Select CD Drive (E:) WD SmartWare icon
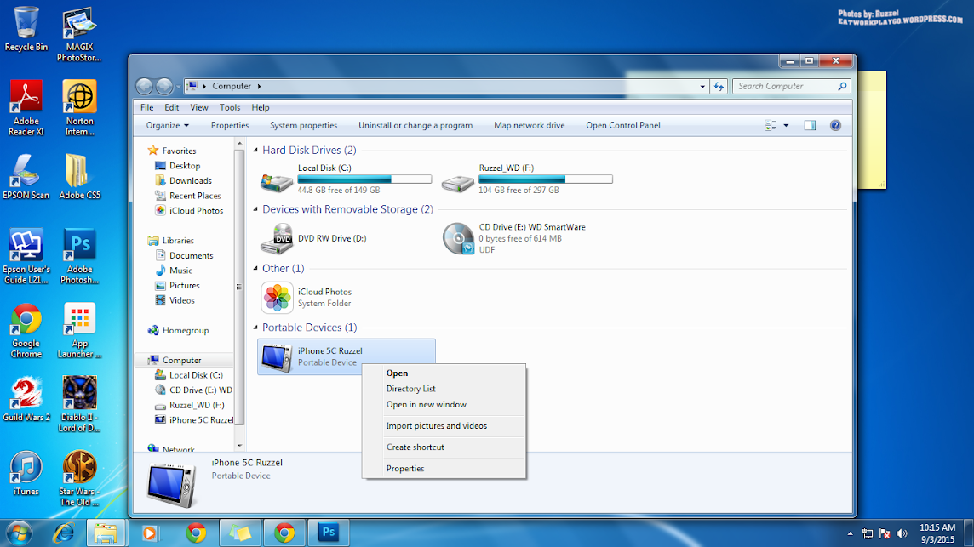974x547 pixels. tap(458, 239)
